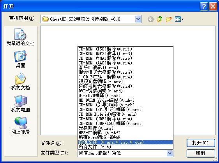The width and height of the screenshot is (219, 163).
Task: Choose 图像文件 (*.nrg;*.iso;*.cue) option
Action: 125,142
